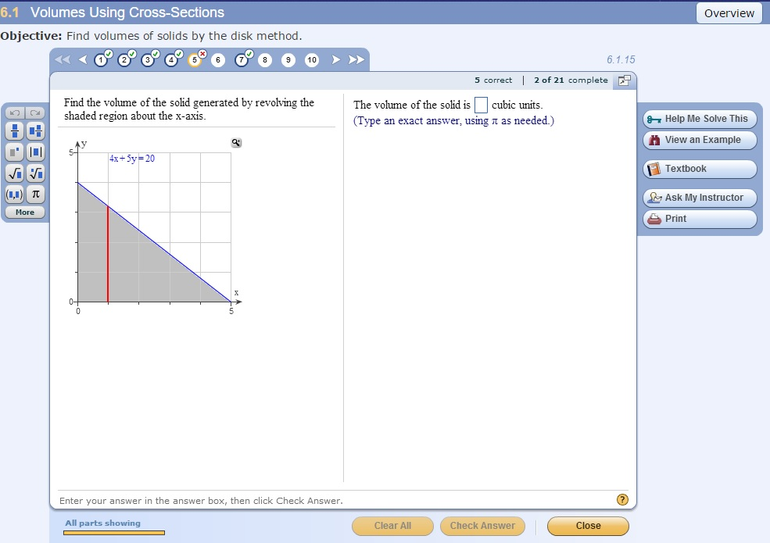Insert an nth root template

pos(35,173)
